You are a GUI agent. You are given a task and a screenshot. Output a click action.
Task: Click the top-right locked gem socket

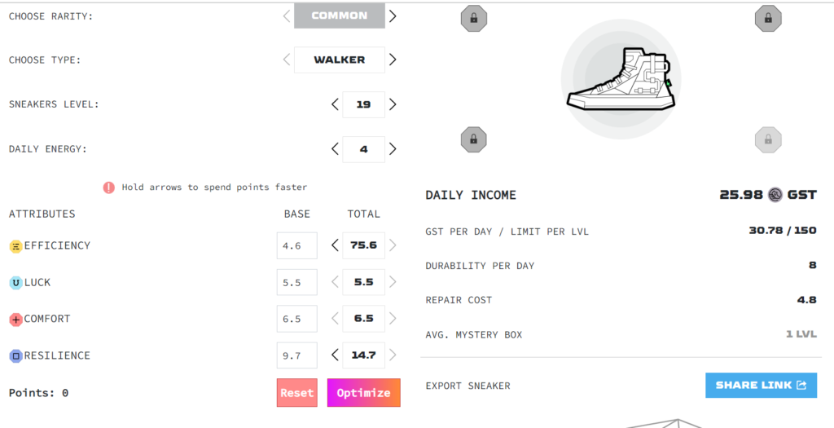(x=768, y=19)
